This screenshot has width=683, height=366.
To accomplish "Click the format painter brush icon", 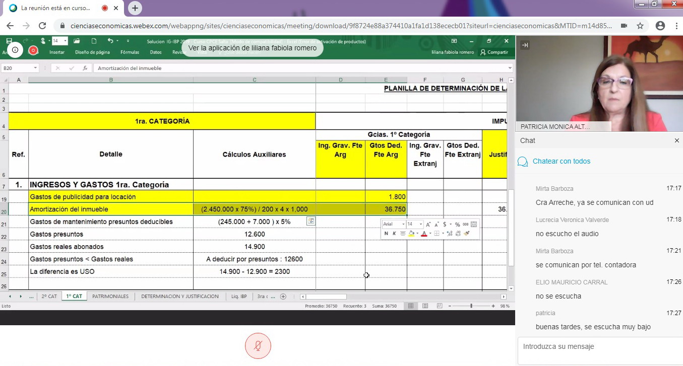I will (466, 234).
